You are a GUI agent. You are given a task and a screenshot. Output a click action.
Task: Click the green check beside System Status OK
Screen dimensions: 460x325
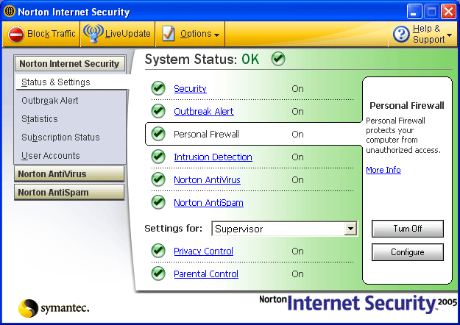click(x=278, y=59)
